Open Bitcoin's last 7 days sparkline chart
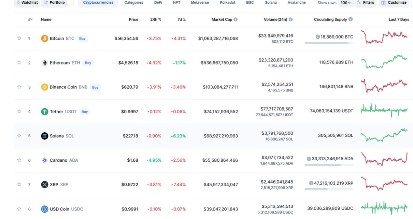The width and height of the screenshot is (413, 219). pos(384,37)
